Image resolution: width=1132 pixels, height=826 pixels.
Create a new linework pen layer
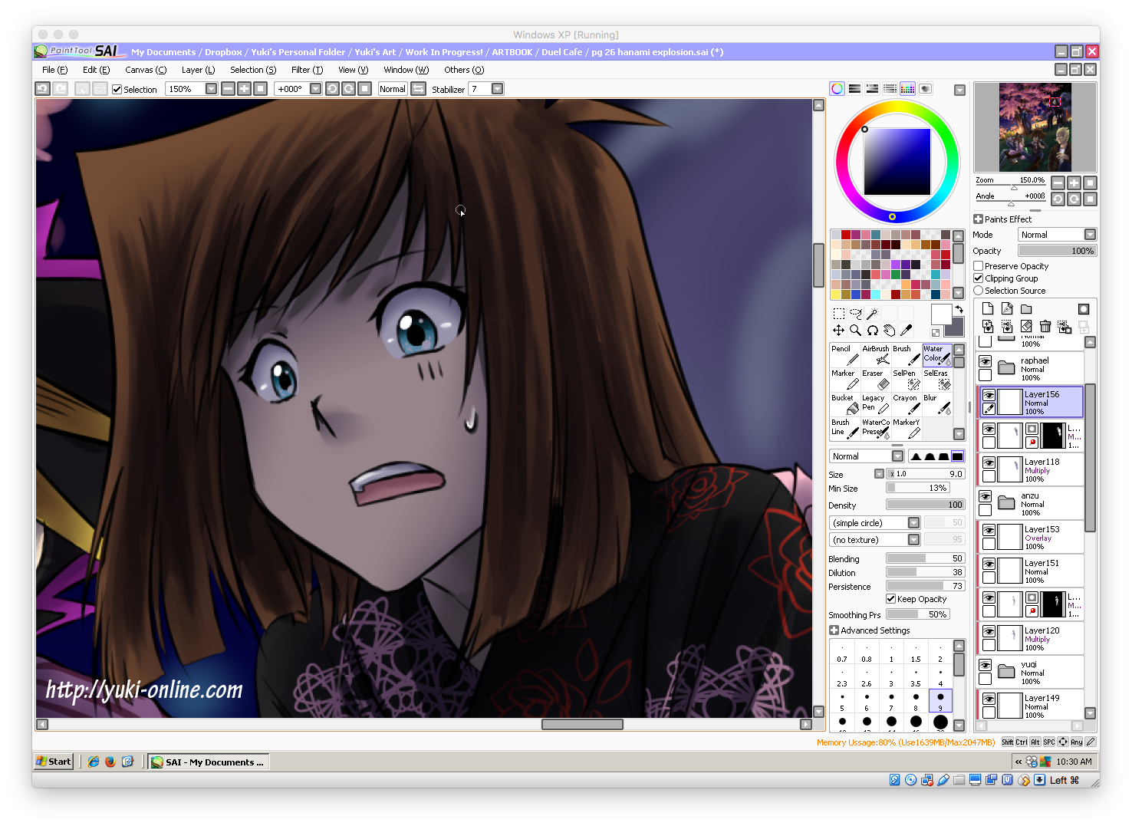pos(1007,309)
